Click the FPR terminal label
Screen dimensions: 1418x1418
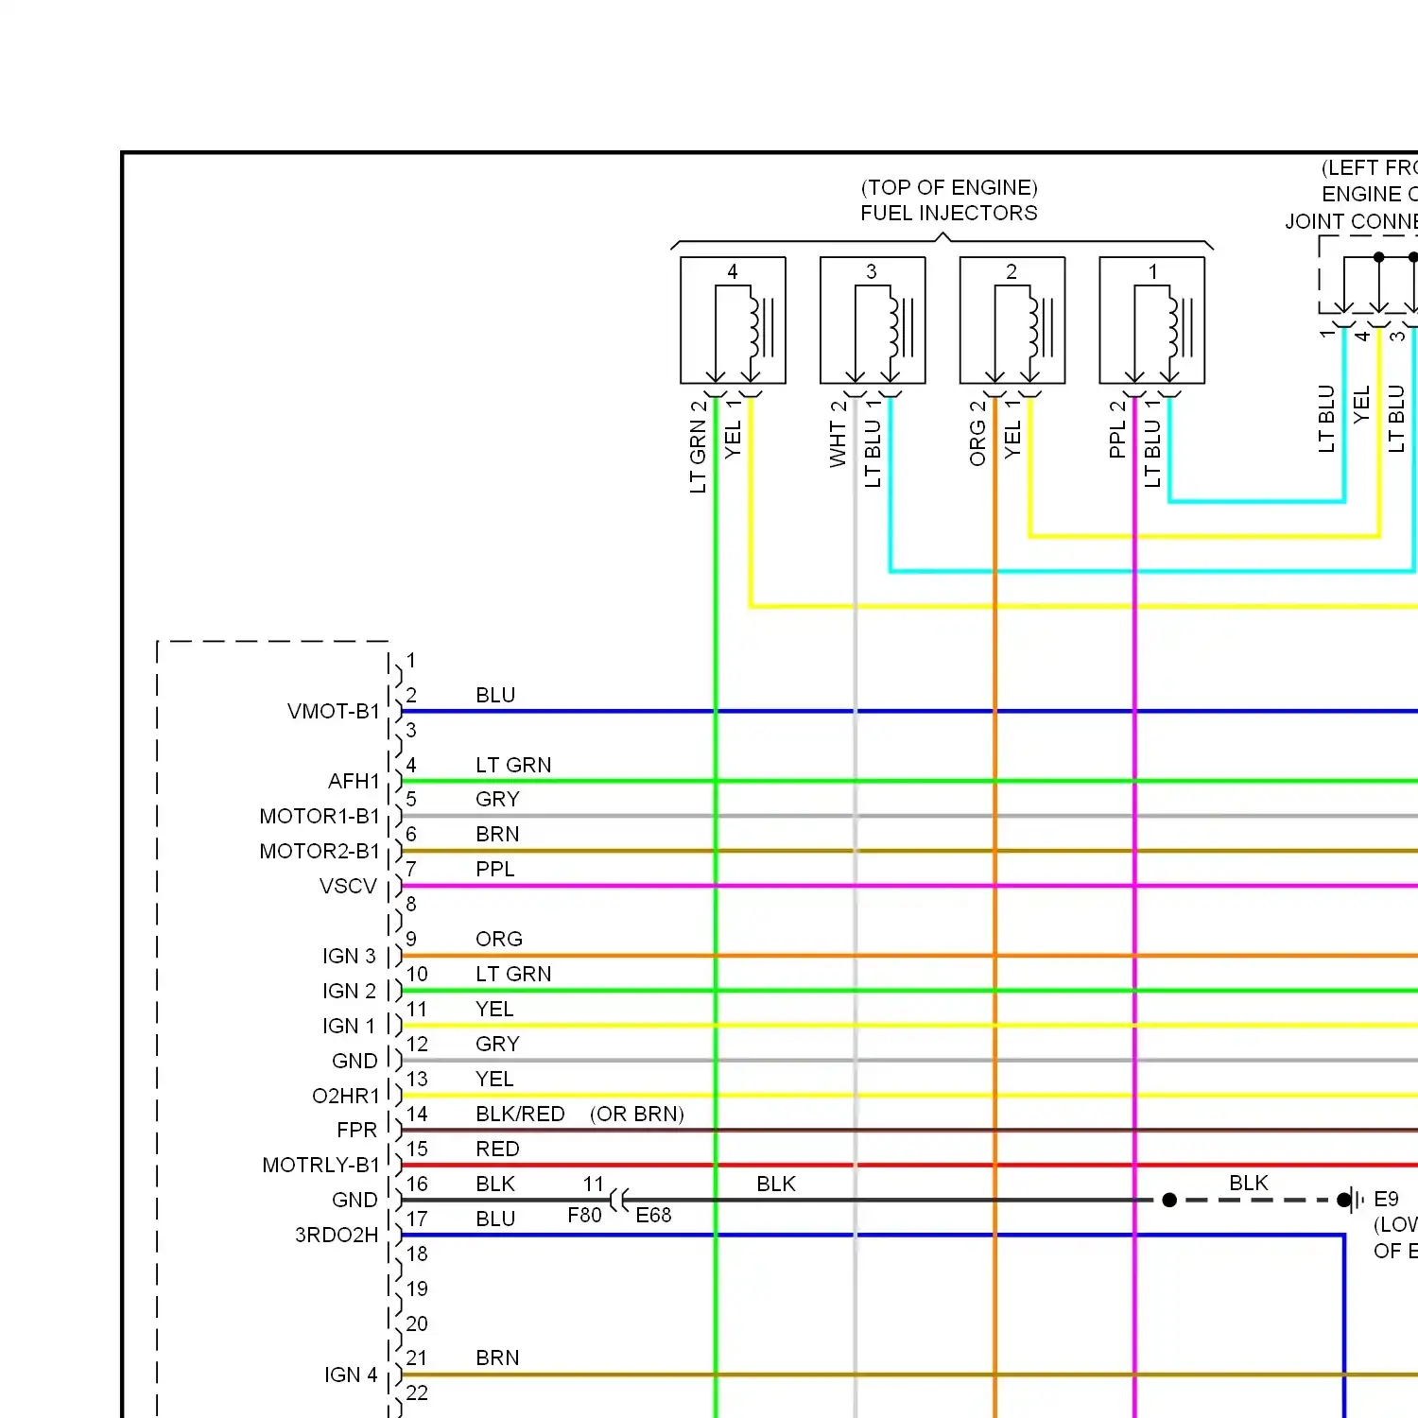coord(356,1130)
